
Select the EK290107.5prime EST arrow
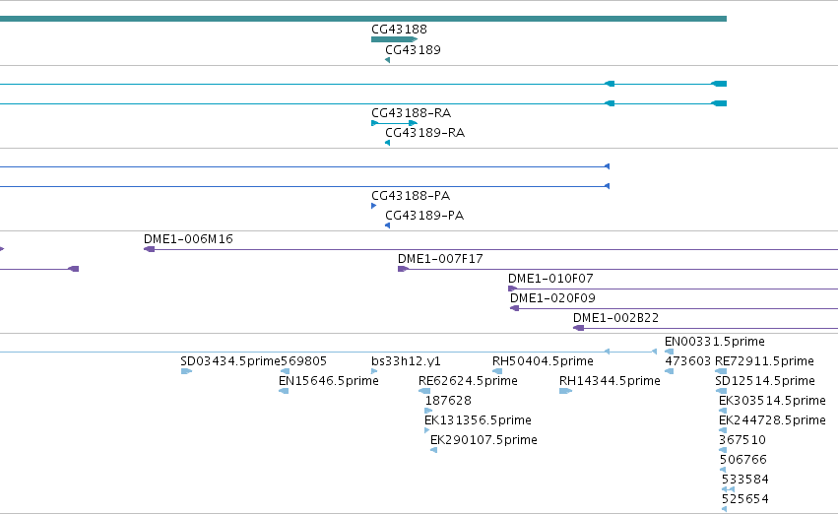(434, 450)
